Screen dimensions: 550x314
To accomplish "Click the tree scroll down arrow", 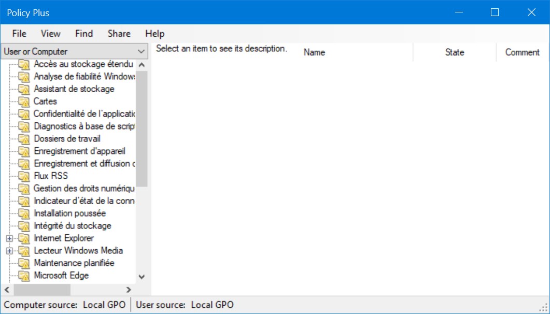I will point(142,277).
